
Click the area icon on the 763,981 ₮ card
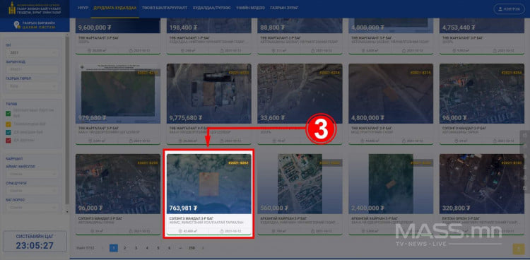tap(180, 231)
